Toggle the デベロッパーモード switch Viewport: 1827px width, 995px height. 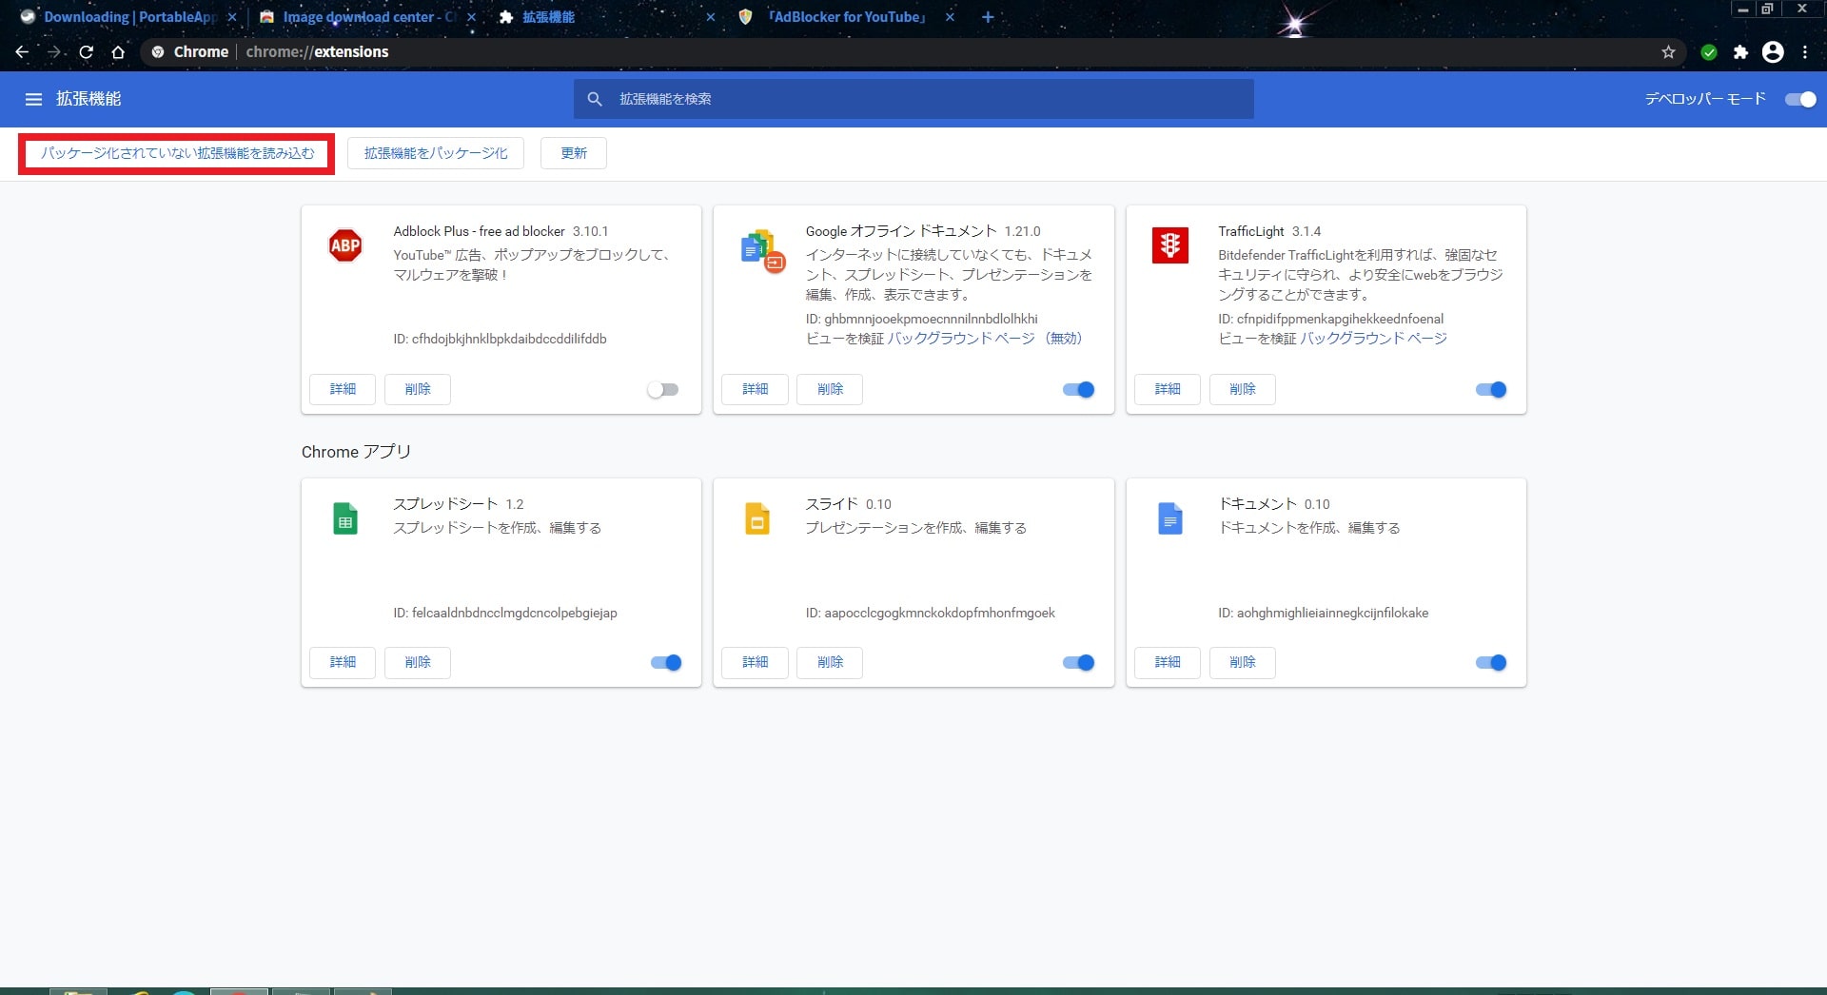1800,99
